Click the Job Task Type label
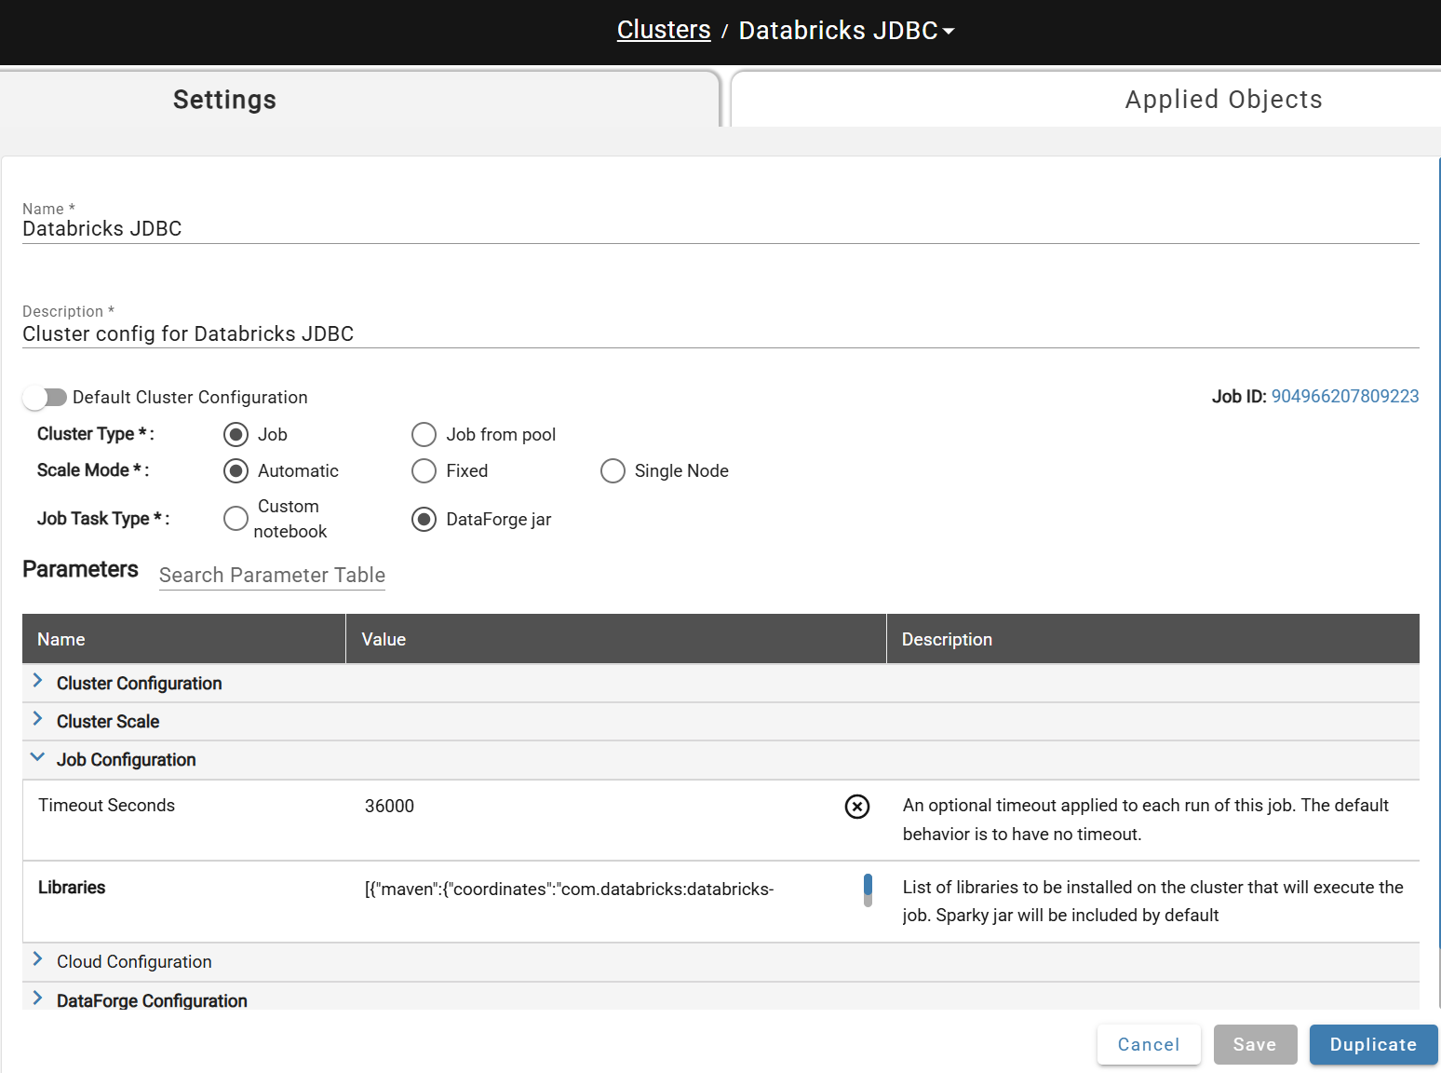 click(103, 519)
